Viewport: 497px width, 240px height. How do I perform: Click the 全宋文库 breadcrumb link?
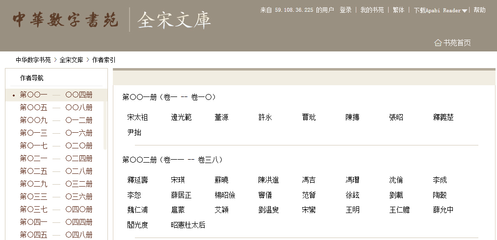(71, 60)
